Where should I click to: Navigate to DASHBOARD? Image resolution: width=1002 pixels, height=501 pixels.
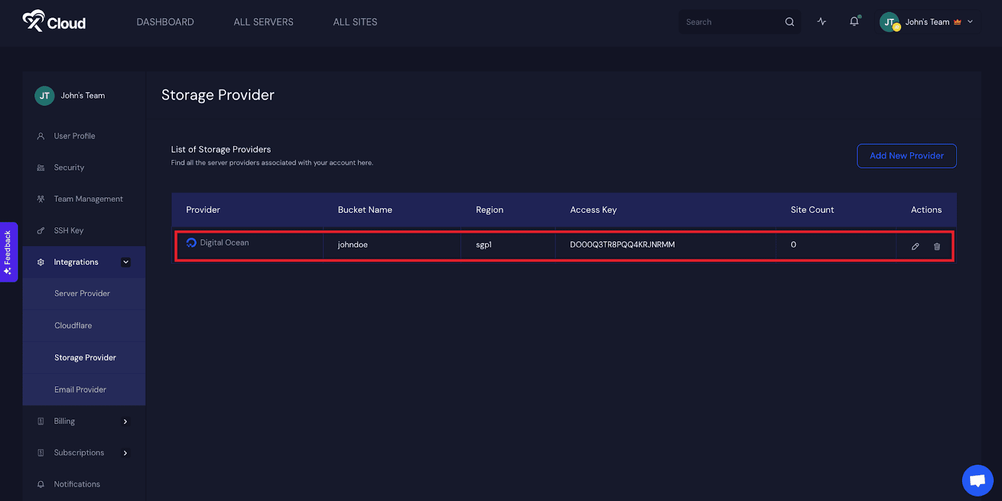pyautogui.click(x=165, y=22)
